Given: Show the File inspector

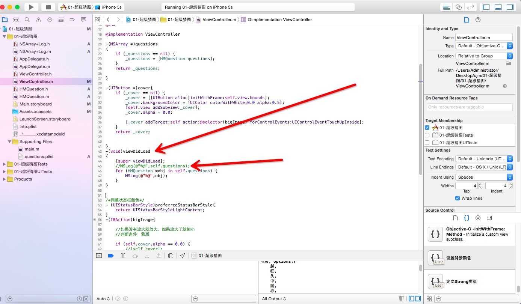Looking at the screenshot, I should click(467, 20).
